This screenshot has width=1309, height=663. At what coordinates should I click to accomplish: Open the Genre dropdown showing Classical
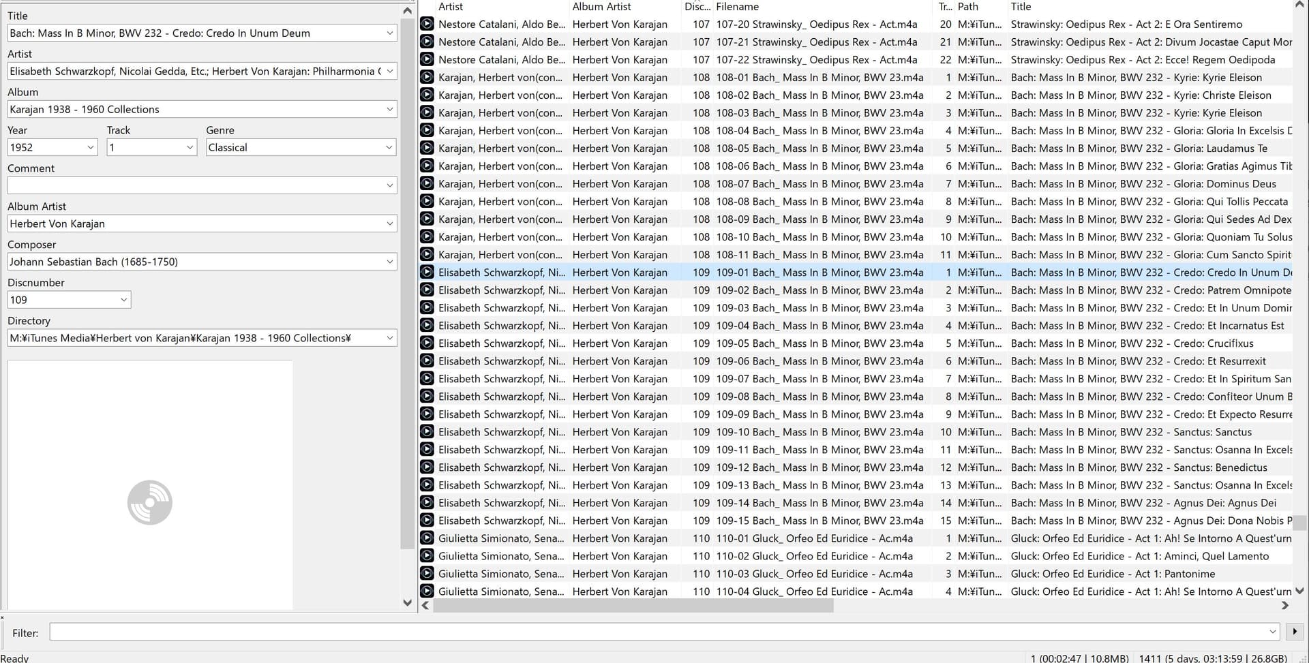pyautogui.click(x=389, y=147)
